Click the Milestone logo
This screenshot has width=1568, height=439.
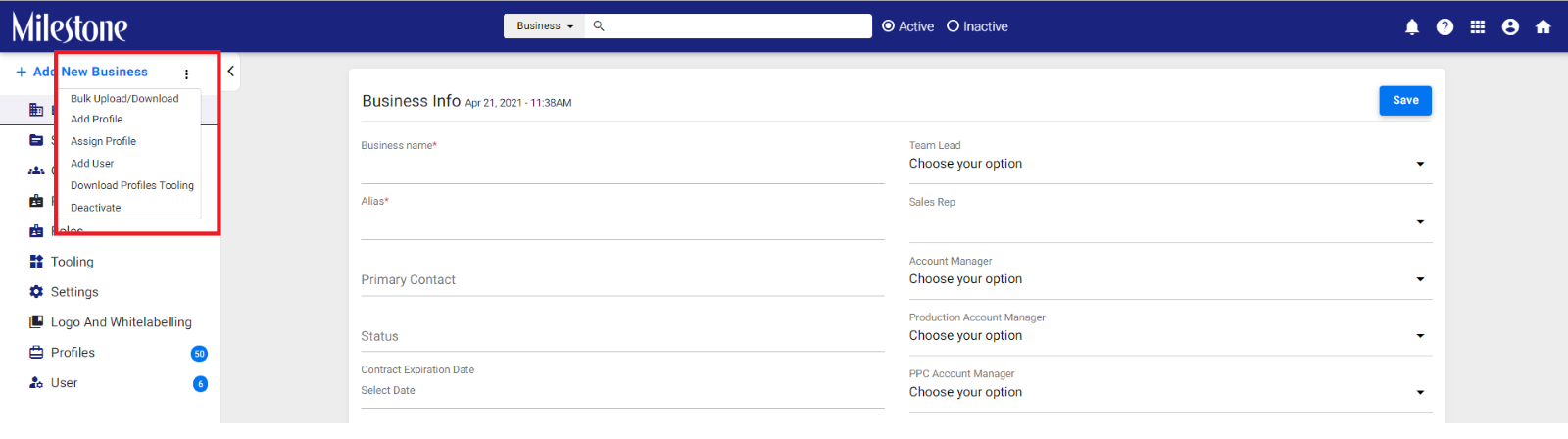tap(70, 27)
